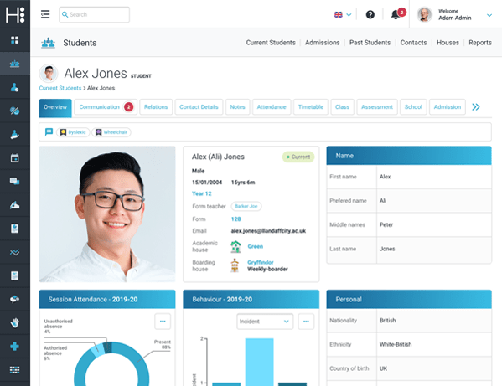Click the Students module header icon
Image resolution: width=502 pixels, height=386 pixels.
[x=49, y=43]
